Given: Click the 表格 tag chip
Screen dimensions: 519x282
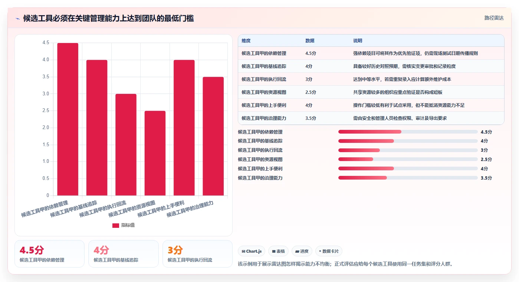Looking at the screenshot, I should click(278, 251).
